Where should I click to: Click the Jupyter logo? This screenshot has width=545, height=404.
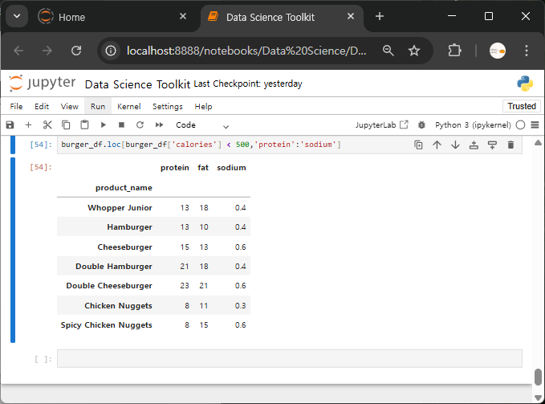tap(42, 83)
